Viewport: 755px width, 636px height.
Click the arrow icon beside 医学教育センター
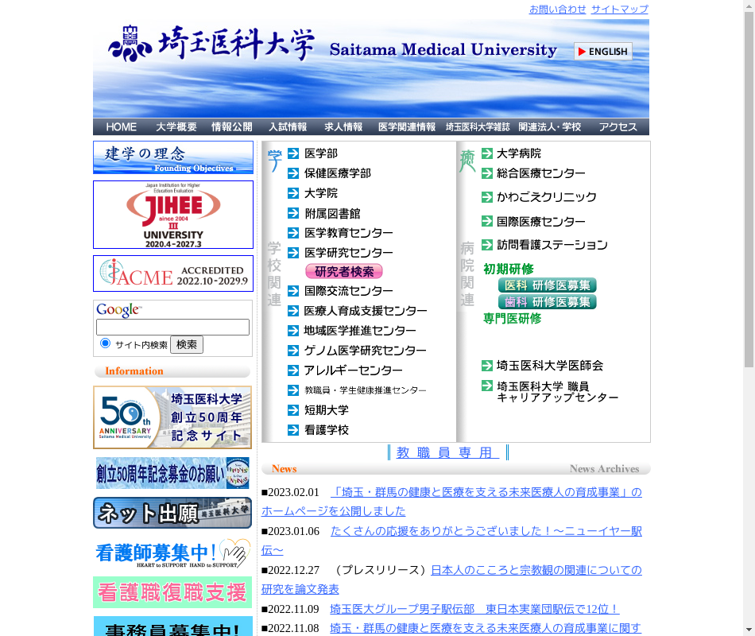[293, 233]
